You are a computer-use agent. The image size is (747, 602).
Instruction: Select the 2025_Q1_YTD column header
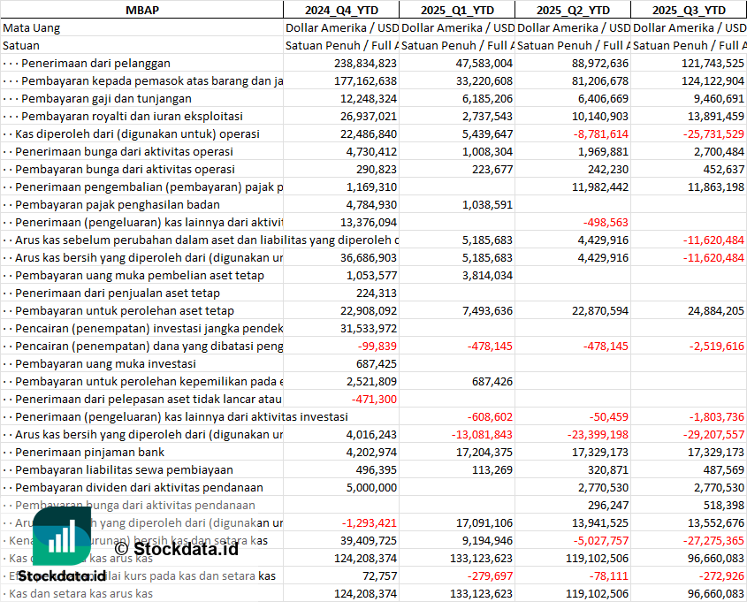(457, 10)
